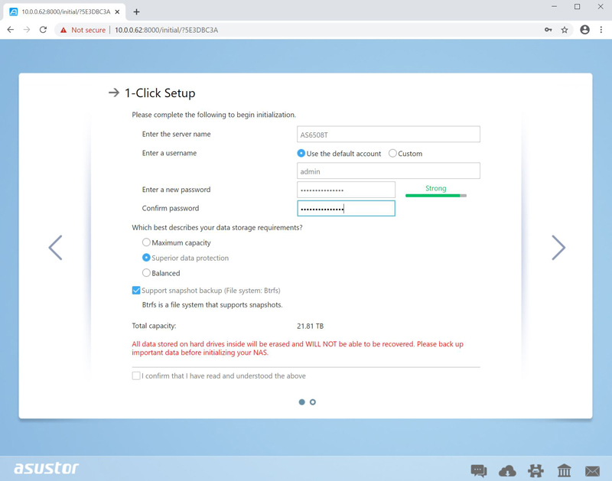The image size is (612, 481).
Task: Open the network topology icon in footer
Action: tap(535, 471)
